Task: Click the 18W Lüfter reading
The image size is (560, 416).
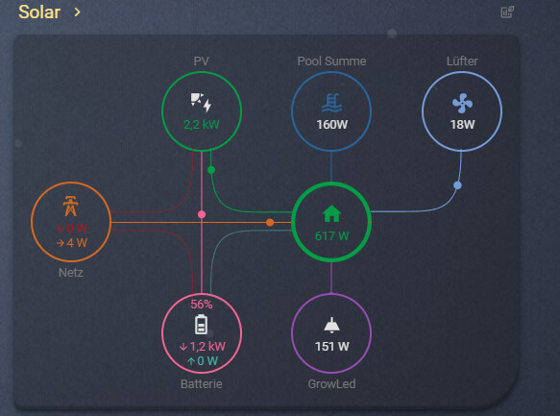Action: click(x=462, y=125)
